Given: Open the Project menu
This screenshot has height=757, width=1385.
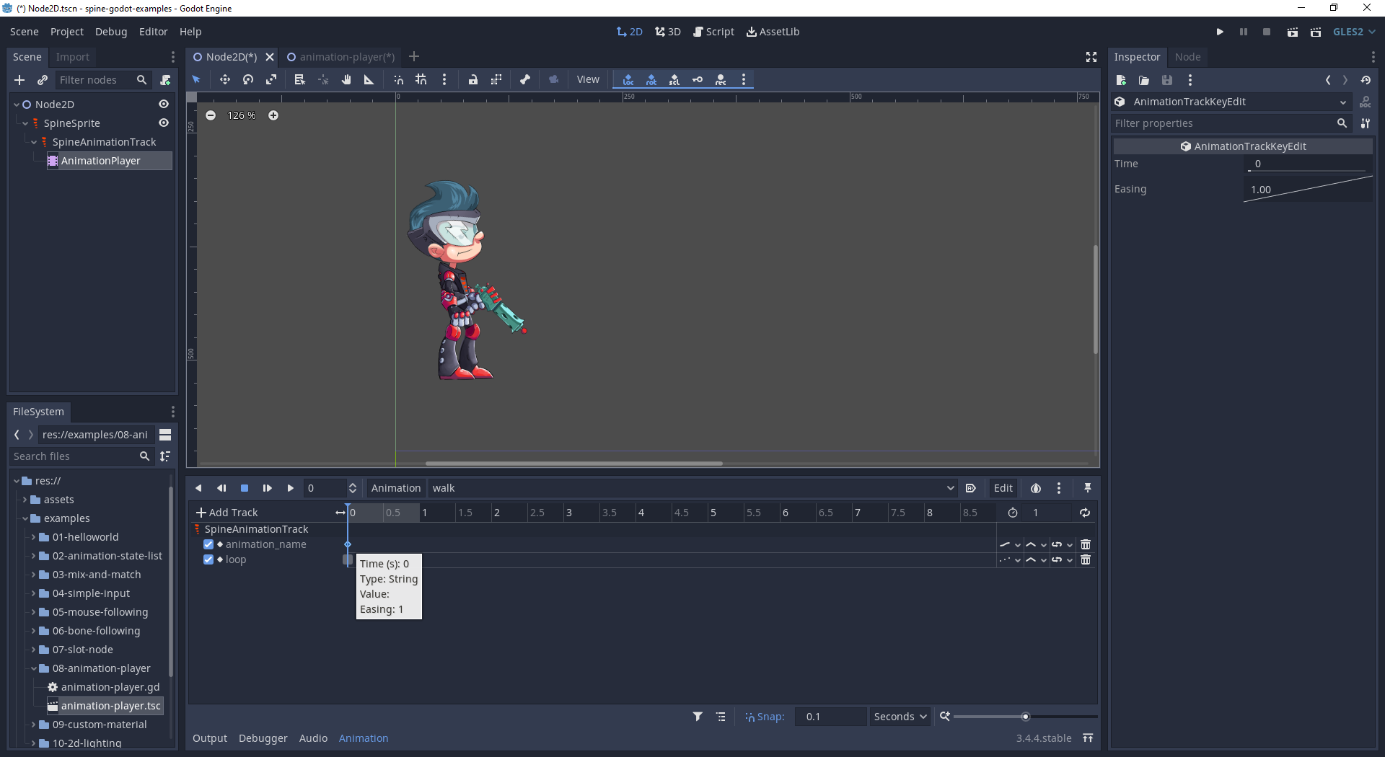Looking at the screenshot, I should click(x=67, y=32).
